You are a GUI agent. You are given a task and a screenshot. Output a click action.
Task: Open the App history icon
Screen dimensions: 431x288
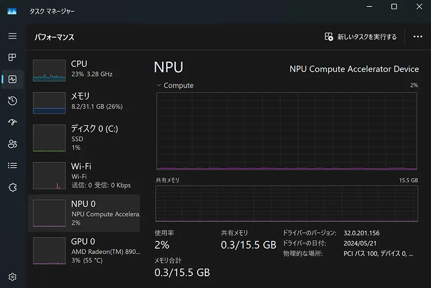(12, 101)
